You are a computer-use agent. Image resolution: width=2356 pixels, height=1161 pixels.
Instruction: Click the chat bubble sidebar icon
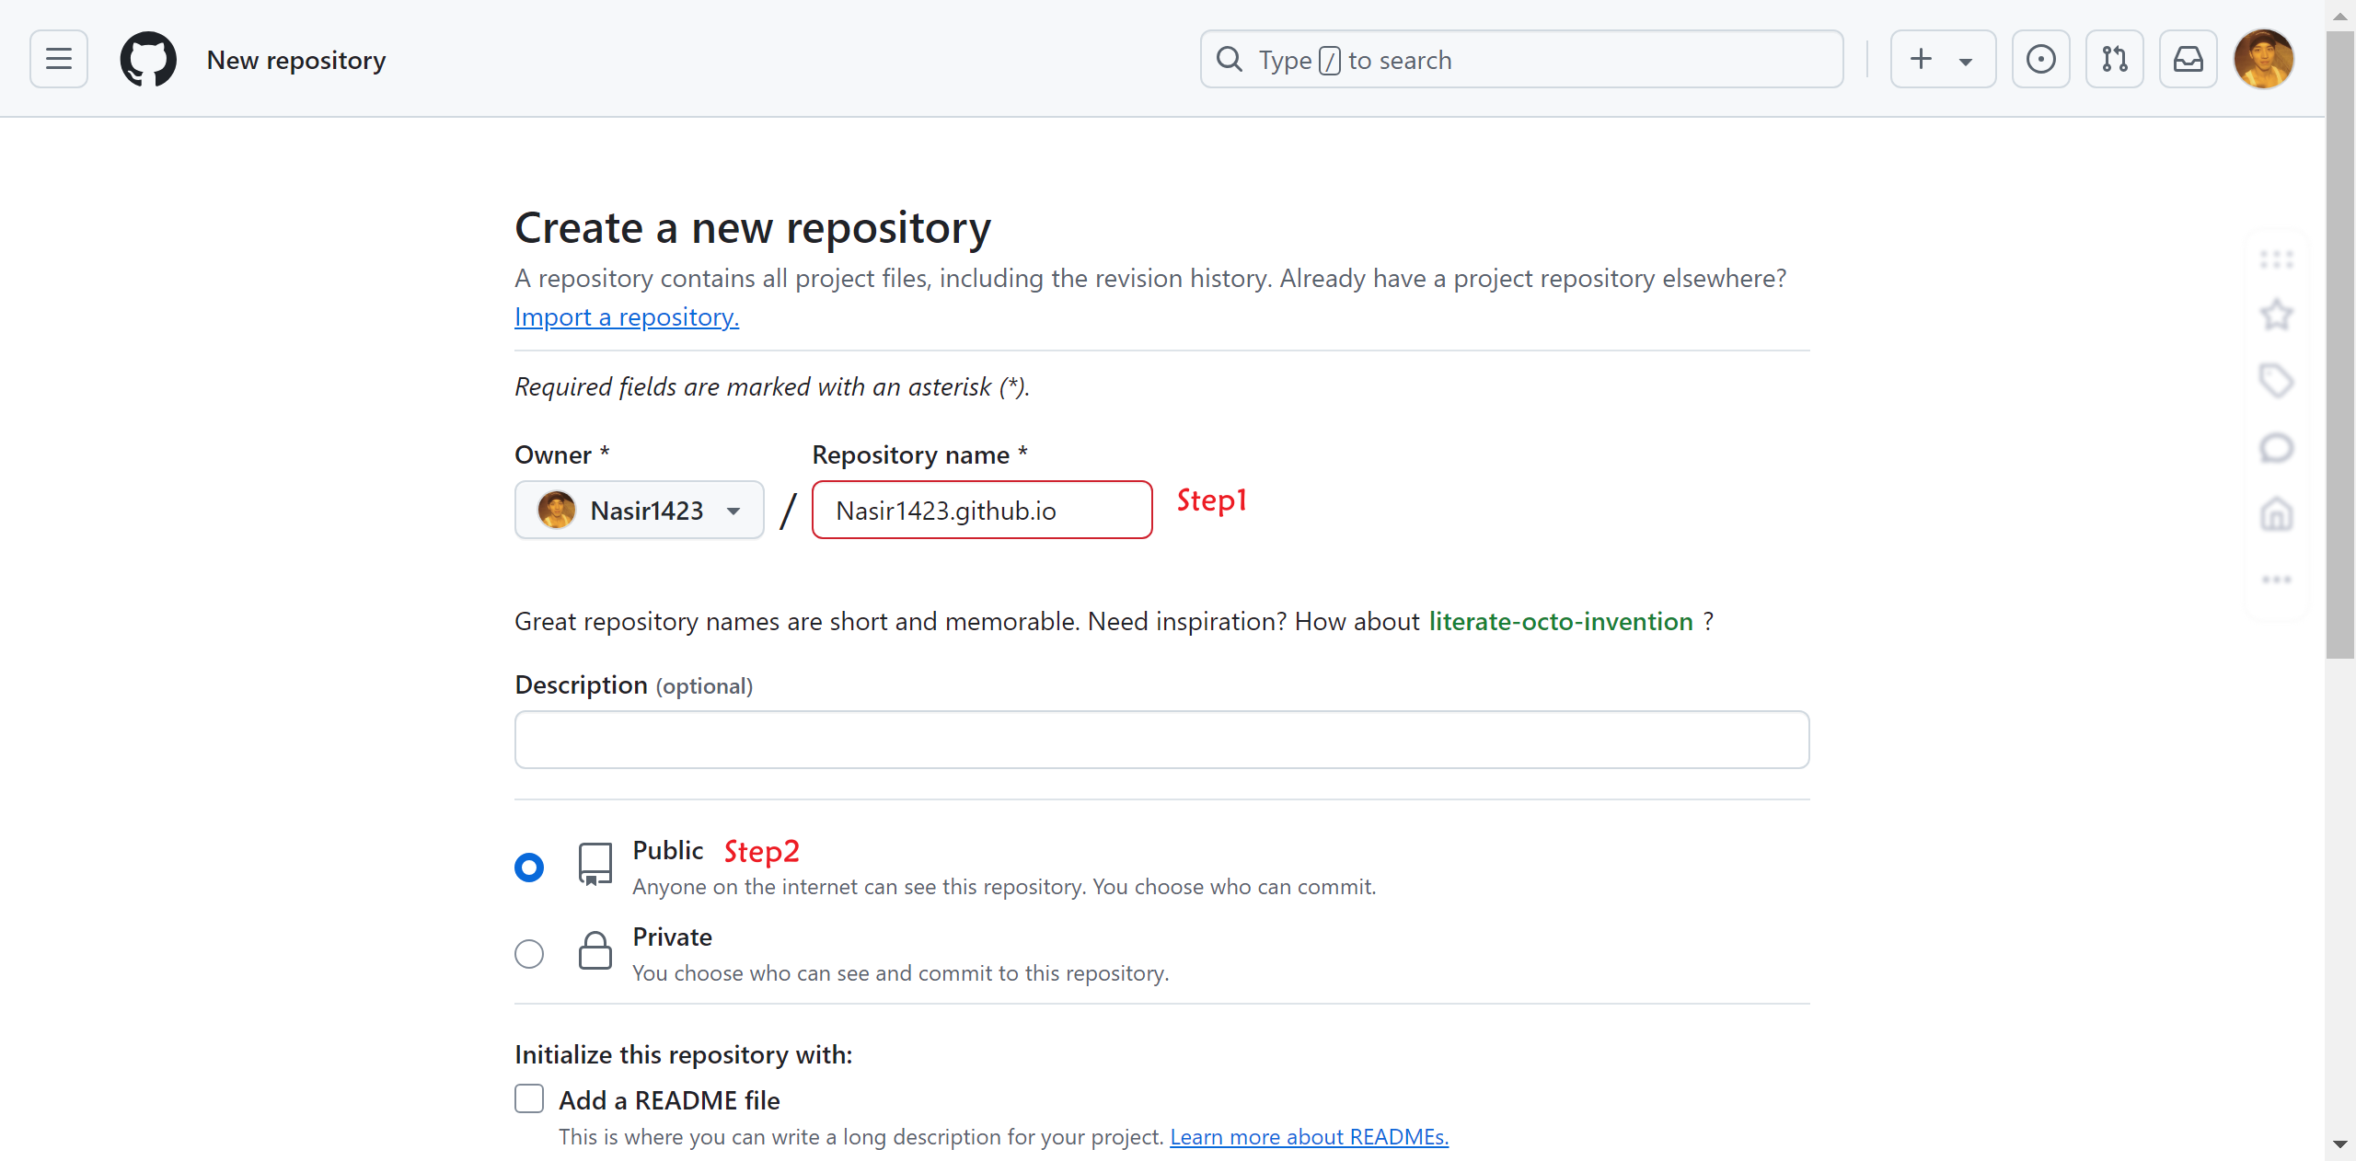(2276, 449)
